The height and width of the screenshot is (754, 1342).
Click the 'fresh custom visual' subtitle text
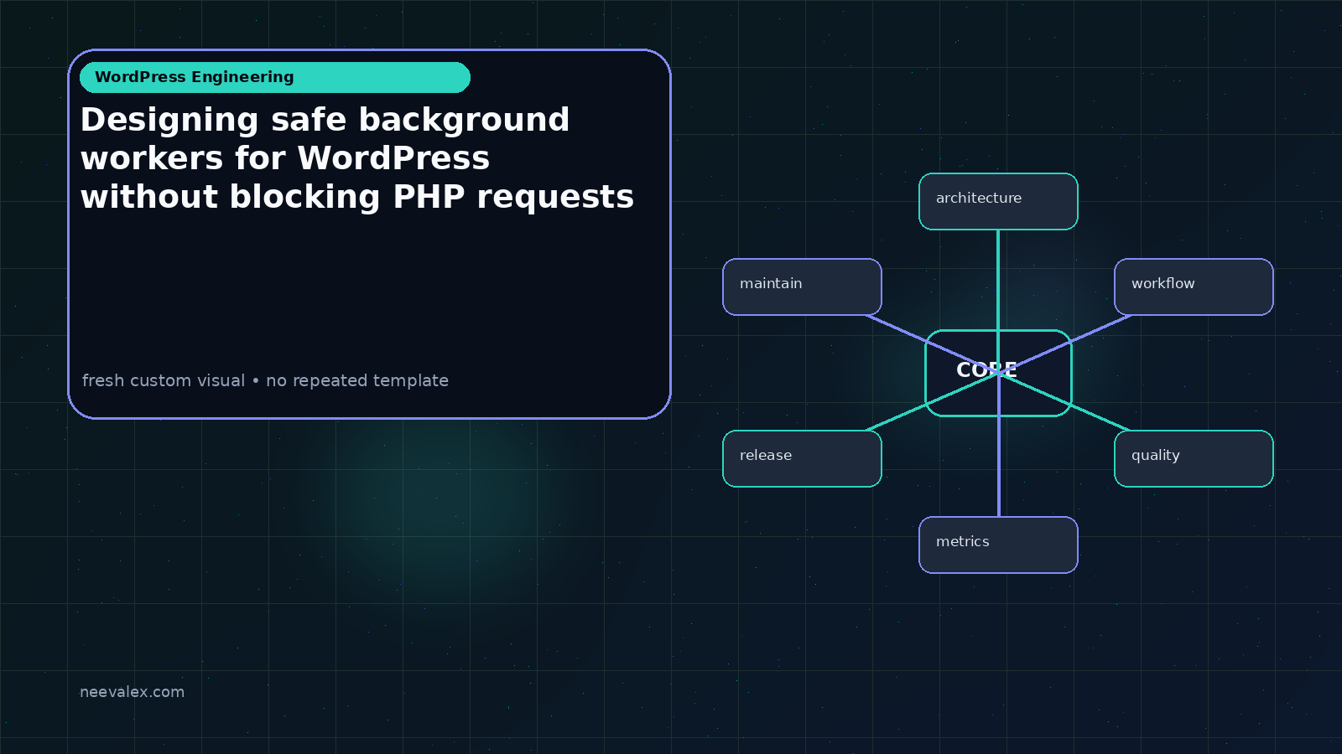[x=265, y=380]
